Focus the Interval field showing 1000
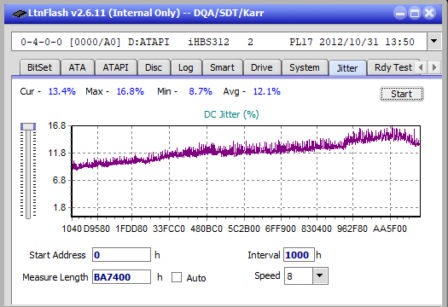 299,254
